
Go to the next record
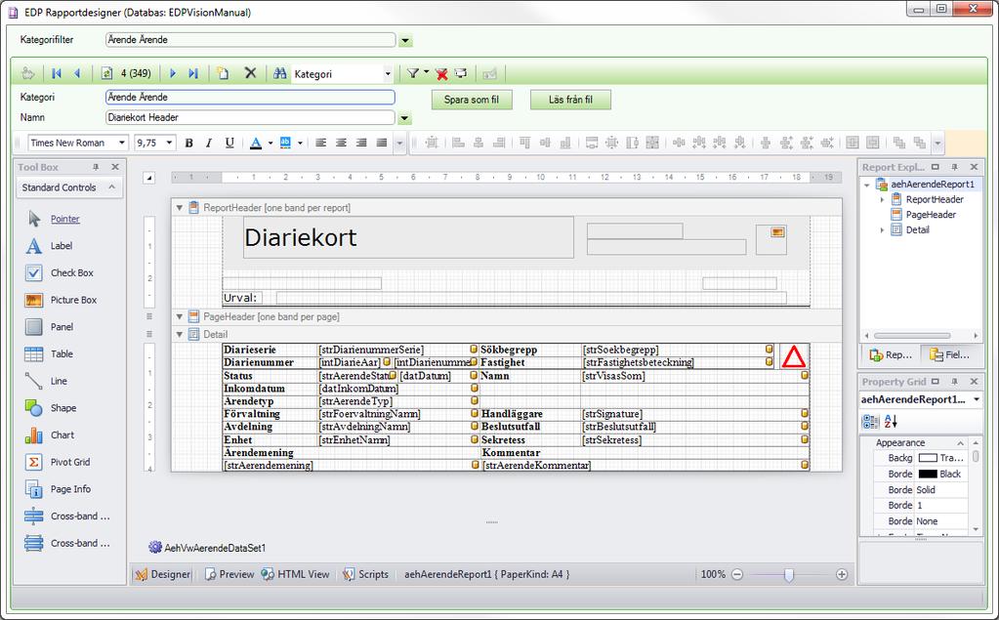pos(173,74)
